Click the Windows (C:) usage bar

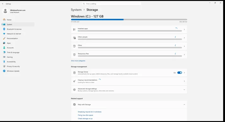(x=129, y=20)
